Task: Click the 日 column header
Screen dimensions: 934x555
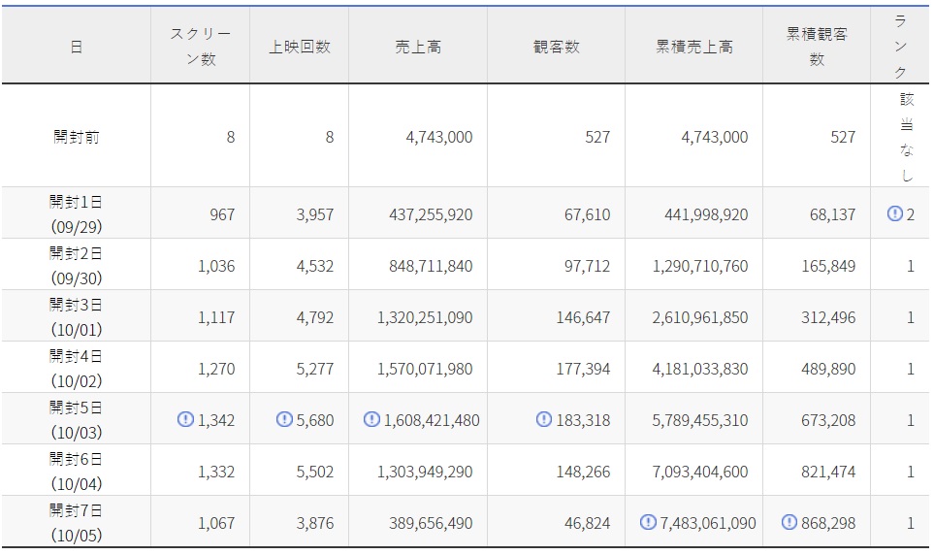Action: point(76,47)
